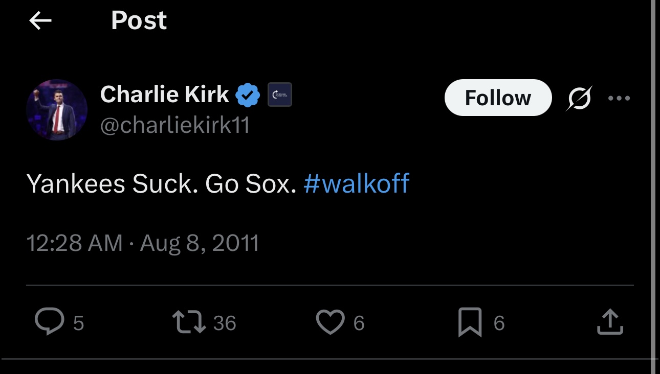The image size is (660, 374).
Task: Click the 12:28 AM · Aug 8, 2011 timestamp
Action: pos(143,243)
